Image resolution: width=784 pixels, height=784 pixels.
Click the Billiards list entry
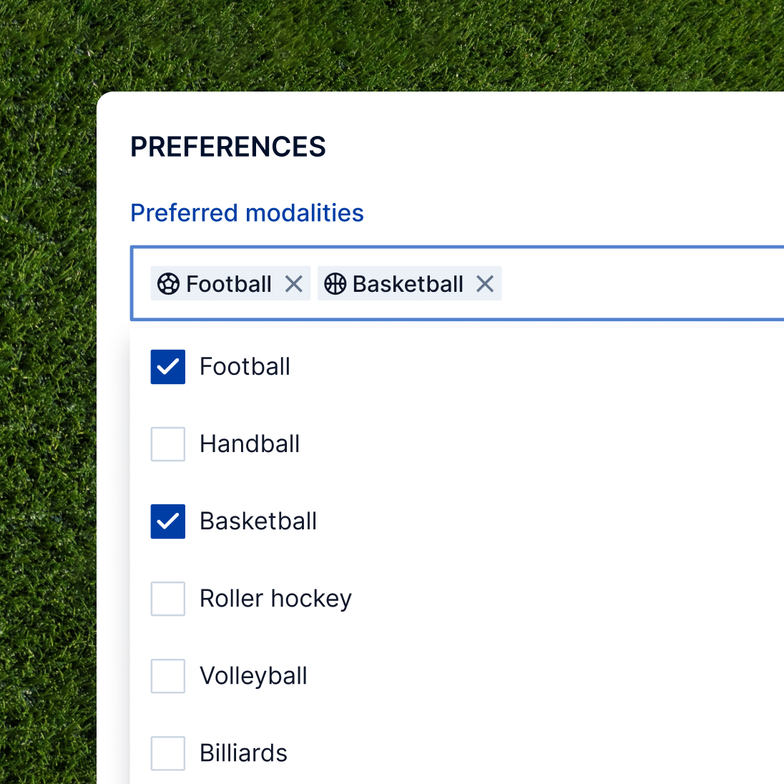tap(243, 753)
